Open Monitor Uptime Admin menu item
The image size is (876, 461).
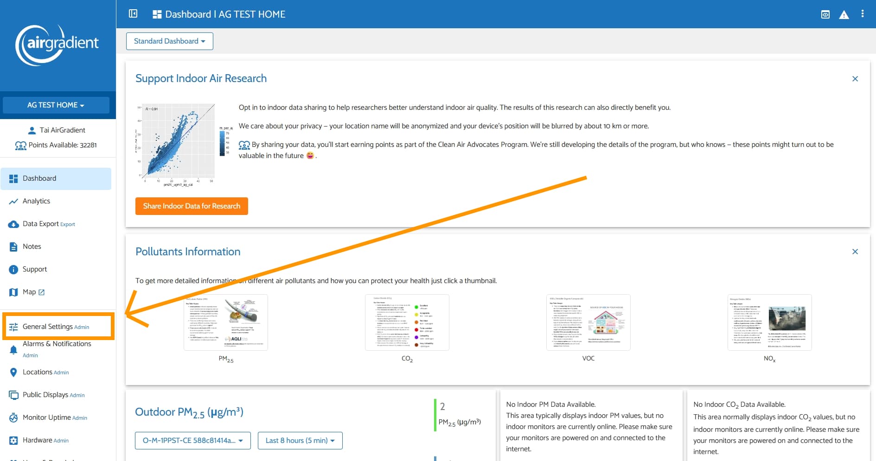tap(56, 418)
